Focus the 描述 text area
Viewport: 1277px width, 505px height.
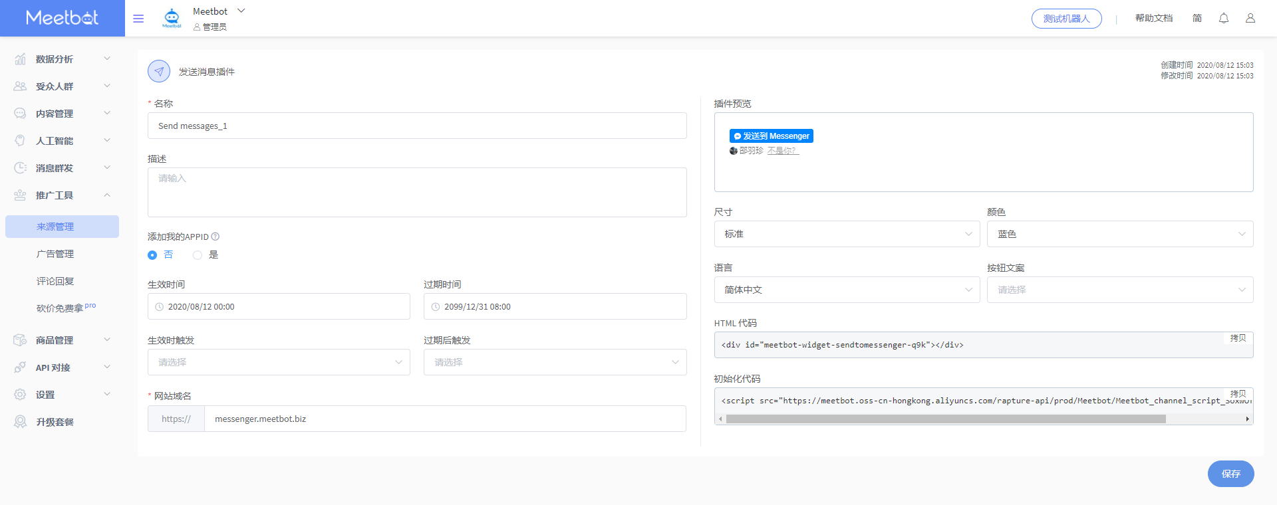click(x=417, y=192)
